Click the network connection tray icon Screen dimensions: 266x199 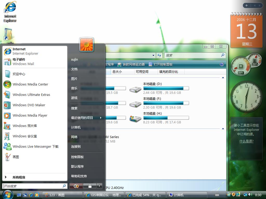pos(245,195)
